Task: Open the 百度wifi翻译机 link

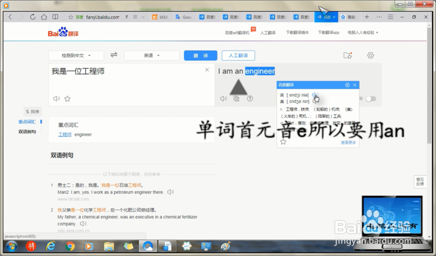Action: [237, 33]
